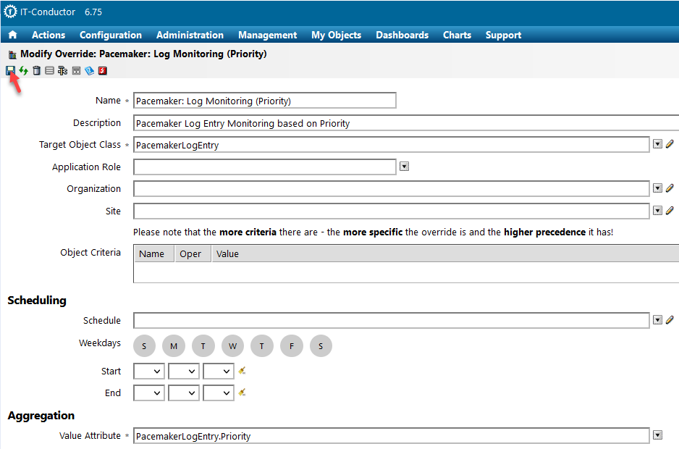Click the Save disk icon in toolbar

[x=10, y=70]
